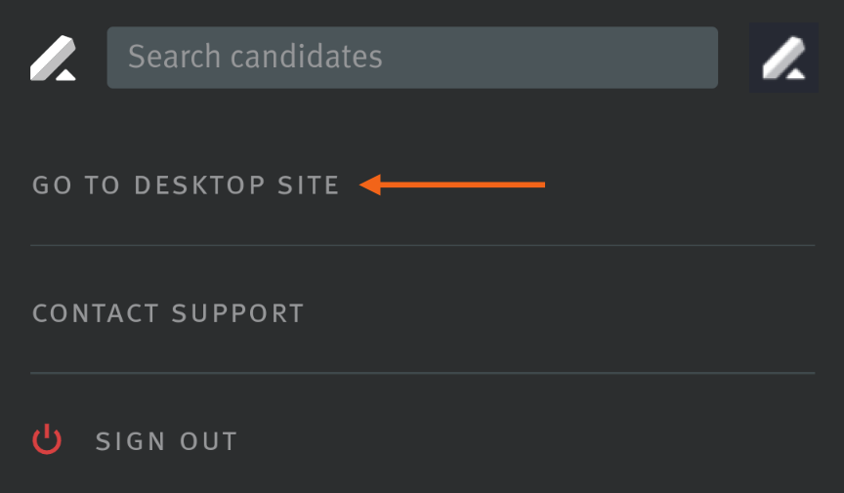The image size is (844, 493).
Task: Close the menu using the top-right logo button
Action: (783, 58)
